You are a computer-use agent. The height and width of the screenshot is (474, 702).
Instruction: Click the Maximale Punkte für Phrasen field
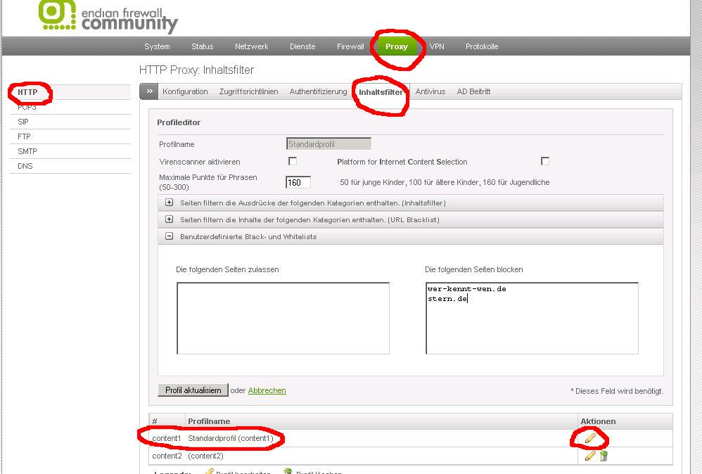click(298, 182)
